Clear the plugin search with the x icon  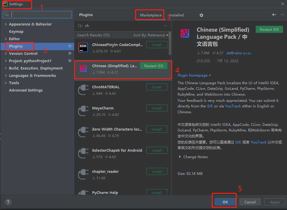(x=165, y=26)
